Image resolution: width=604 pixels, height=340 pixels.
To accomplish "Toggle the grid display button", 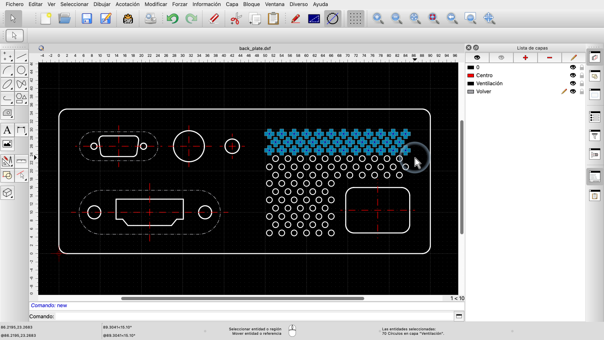I will tap(355, 19).
